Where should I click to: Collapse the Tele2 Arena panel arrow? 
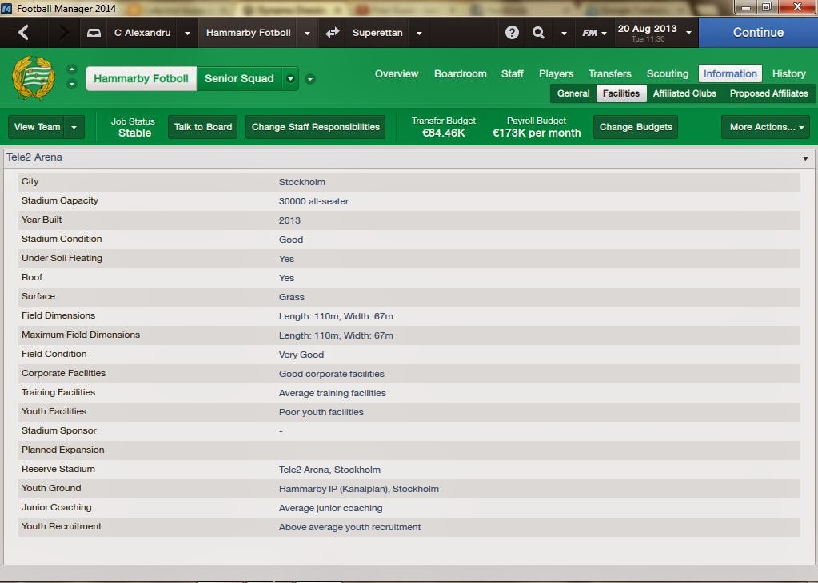coord(805,158)
